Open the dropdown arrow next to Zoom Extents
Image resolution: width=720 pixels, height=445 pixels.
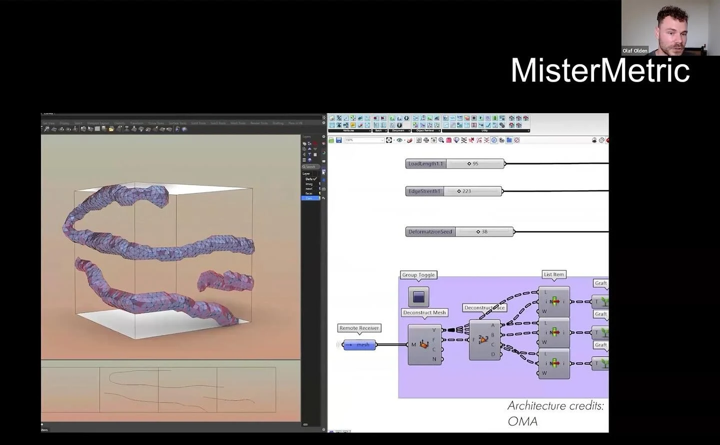(x=393, y=140)
